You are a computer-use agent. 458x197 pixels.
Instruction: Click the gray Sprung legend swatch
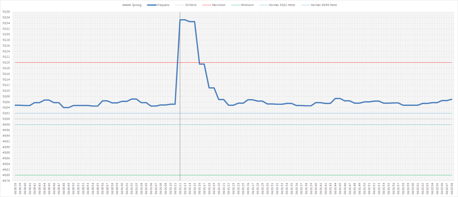point(127,5)
